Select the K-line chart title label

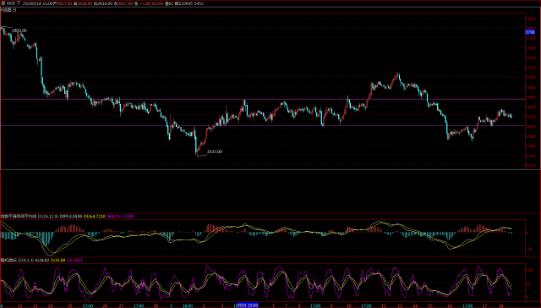click(x=6, y=10)
